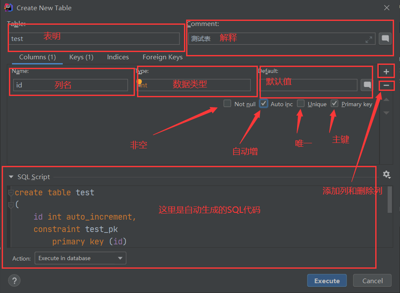Viewport: 400px width, 293px height.
Task: Open the table comment editor speech-bubble icon
Action: (x=385, y=39)
